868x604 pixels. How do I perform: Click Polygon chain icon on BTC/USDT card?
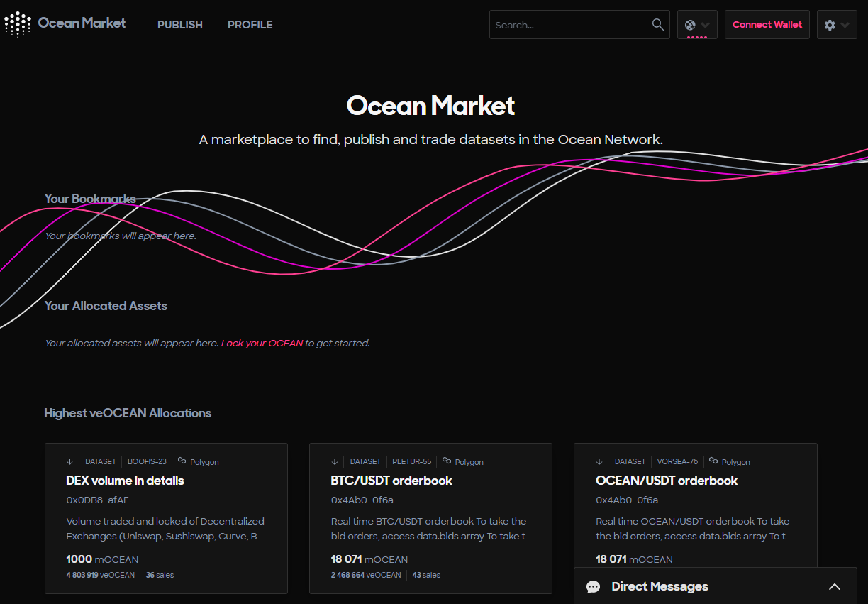(x=447, y=461)
